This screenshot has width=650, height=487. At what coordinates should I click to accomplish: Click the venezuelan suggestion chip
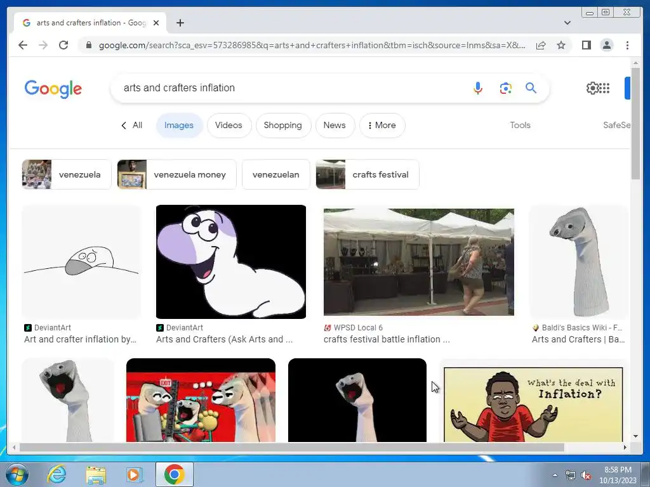pyautogui.click(x=275, y=174)
